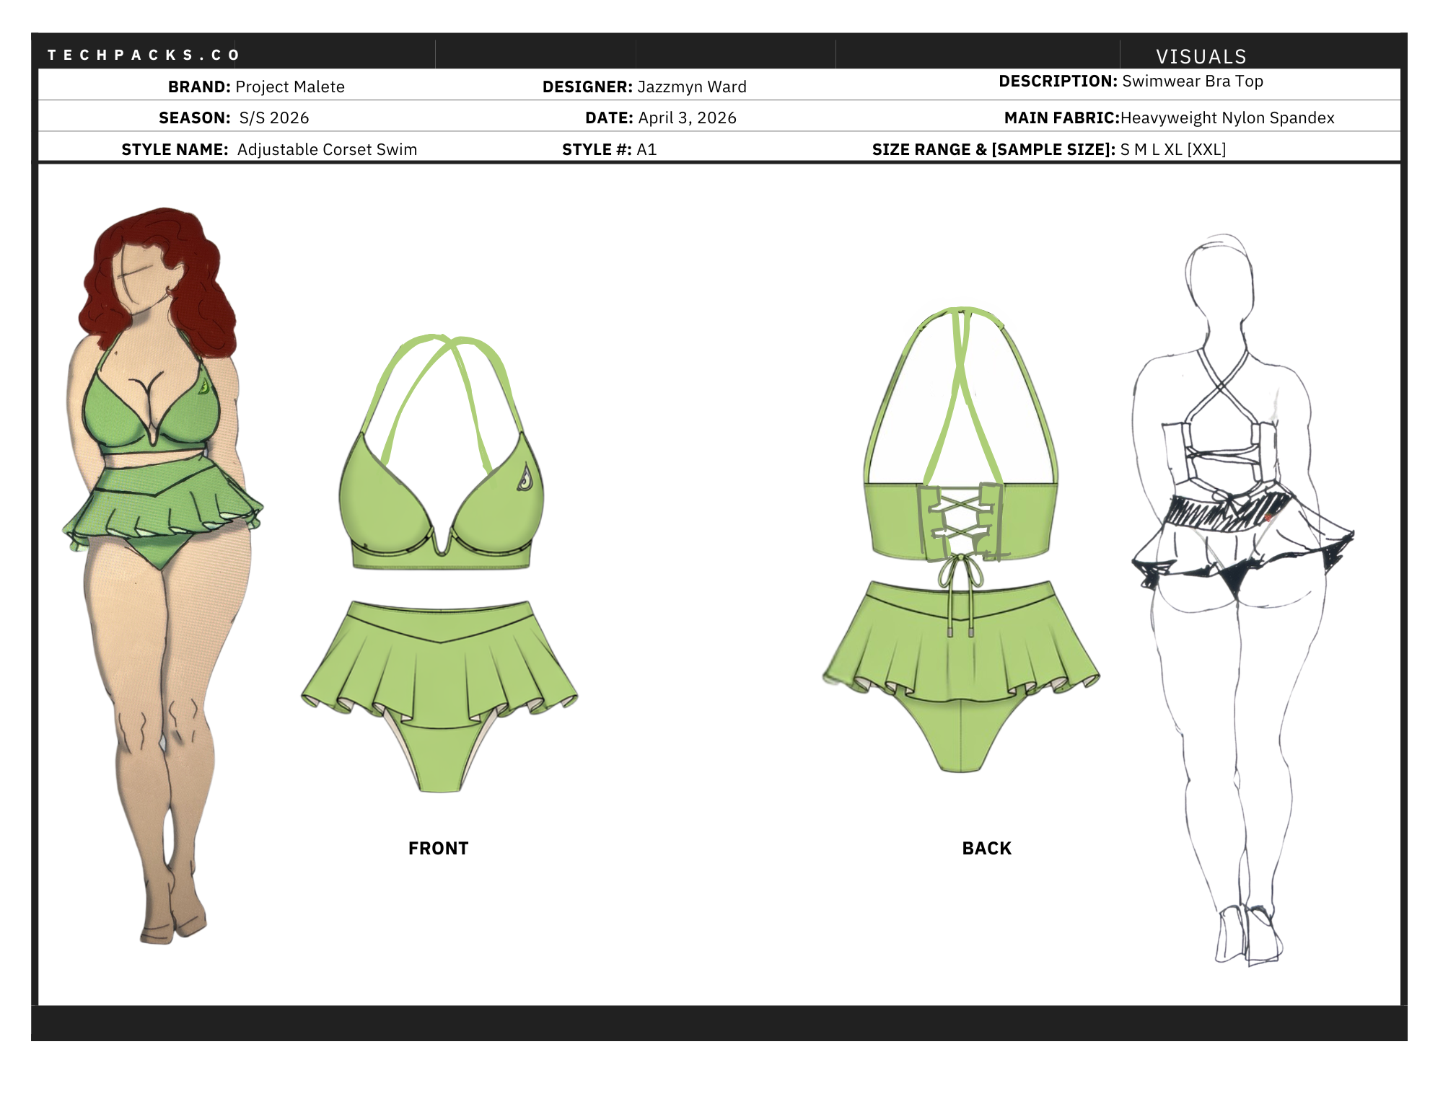Click the front flat bra top drawing
1443x1114 pixels.
coord(441,453)
